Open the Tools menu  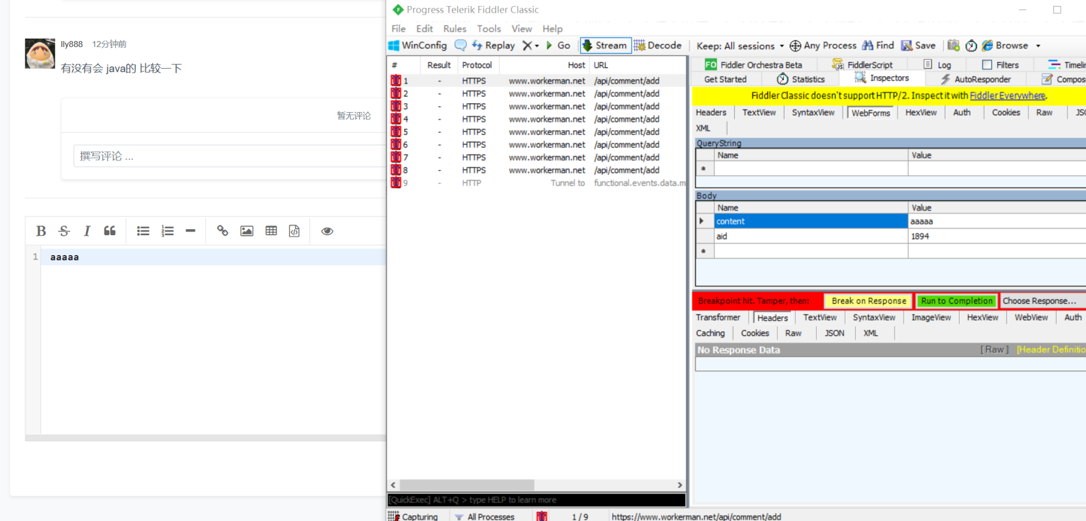(489, 28)
